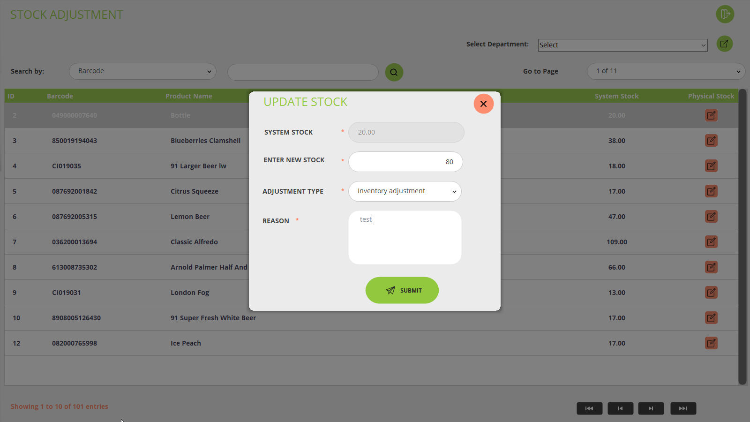Edit physical stock for Ice Peach

pos(711,343)
